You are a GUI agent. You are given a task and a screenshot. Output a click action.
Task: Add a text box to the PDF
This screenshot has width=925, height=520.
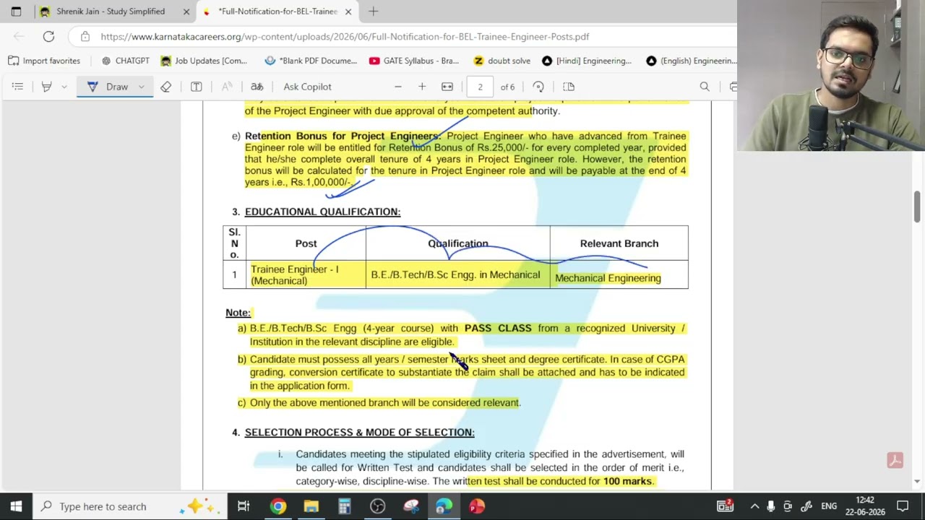196,87
